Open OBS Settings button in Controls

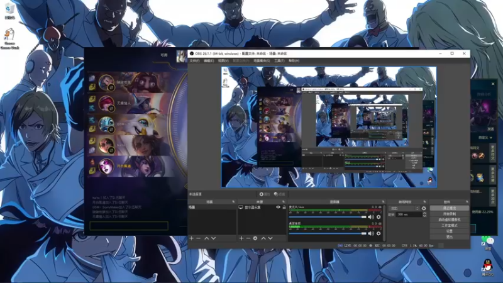[x=449, y=231]
